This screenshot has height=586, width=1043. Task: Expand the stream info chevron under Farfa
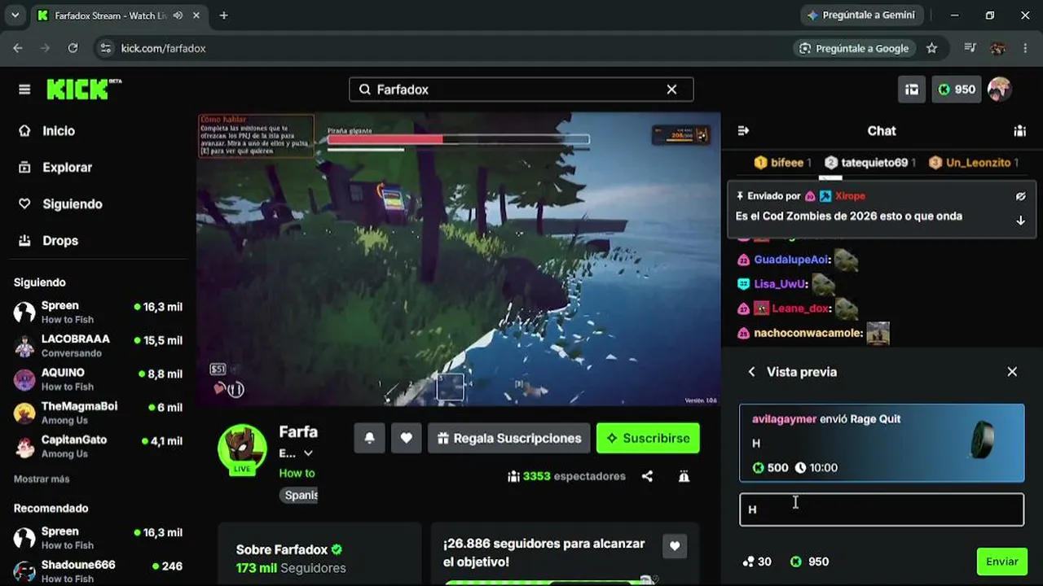coord(308,453)
